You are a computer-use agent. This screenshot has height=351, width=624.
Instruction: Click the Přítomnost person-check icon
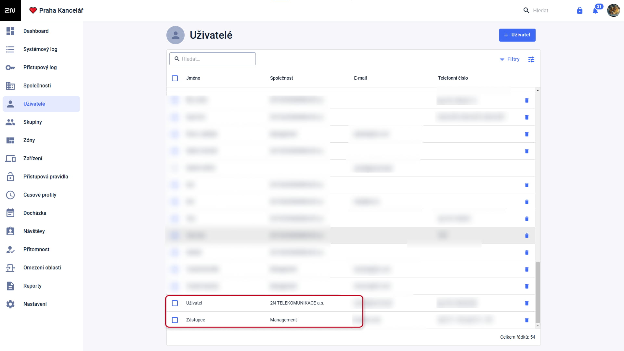10,250
